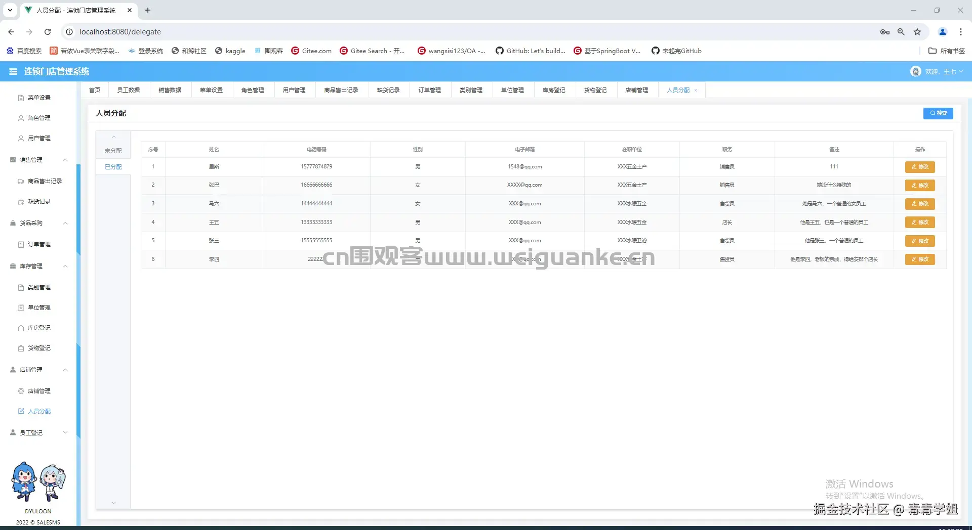The height and width of the screenshot is (530, 972).
Task: Collapse the 店铺管理 group chevron
Action: click(x=65, y=370)
